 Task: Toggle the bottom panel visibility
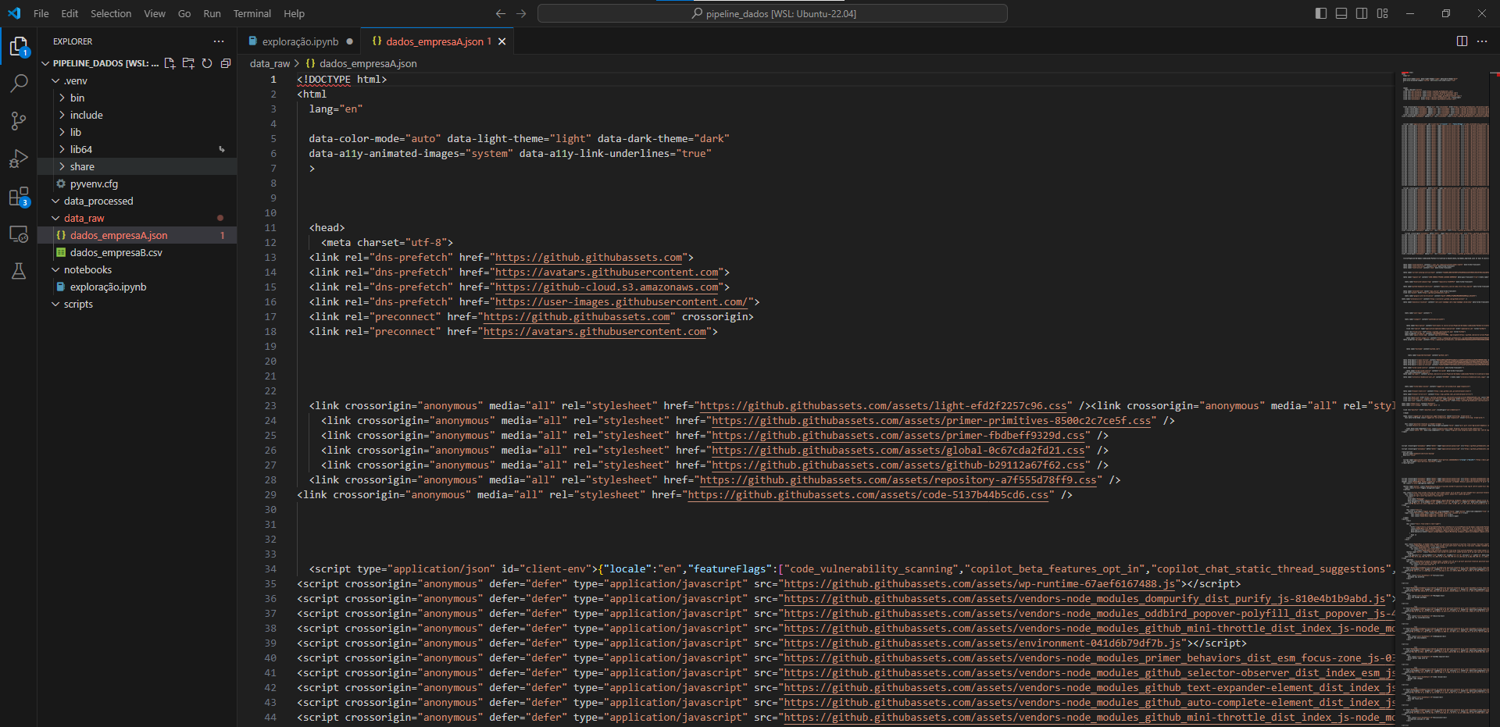(1341, 13)
